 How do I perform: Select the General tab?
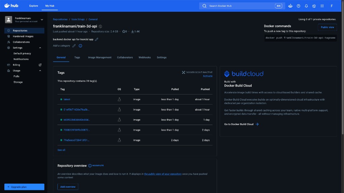[x=61, y=57]
